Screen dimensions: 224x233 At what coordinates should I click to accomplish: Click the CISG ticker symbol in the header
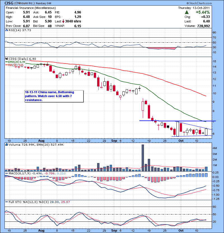click(9, 3)
